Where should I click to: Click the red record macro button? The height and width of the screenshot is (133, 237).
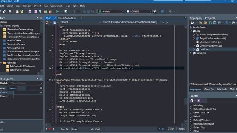[x=50, y=129]
